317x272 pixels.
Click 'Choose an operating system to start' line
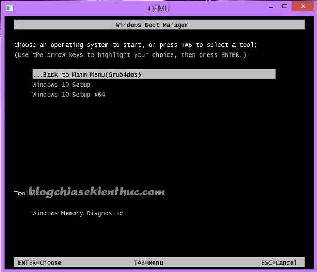[x=136, y=45]
